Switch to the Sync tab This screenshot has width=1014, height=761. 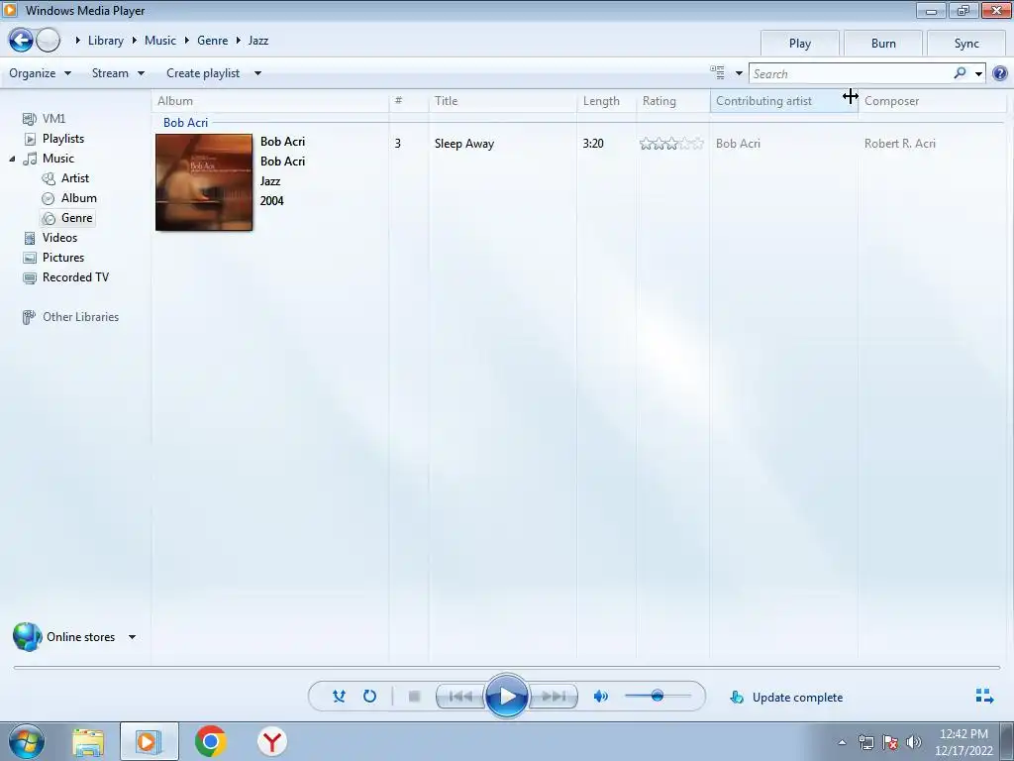click(x=966, y=44)
